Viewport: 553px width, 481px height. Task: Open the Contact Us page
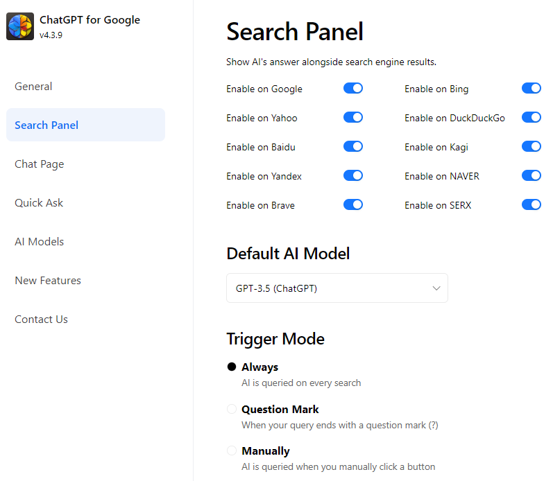41,319
